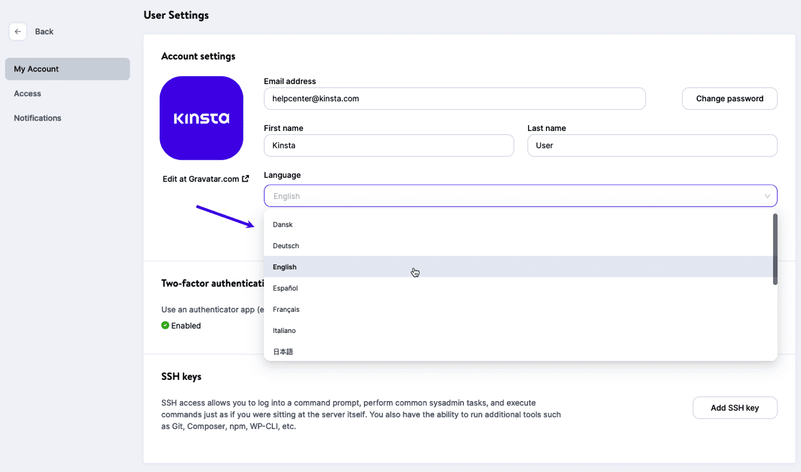
Task: Choose Español as the account language
Action: [x=285, y=288]
